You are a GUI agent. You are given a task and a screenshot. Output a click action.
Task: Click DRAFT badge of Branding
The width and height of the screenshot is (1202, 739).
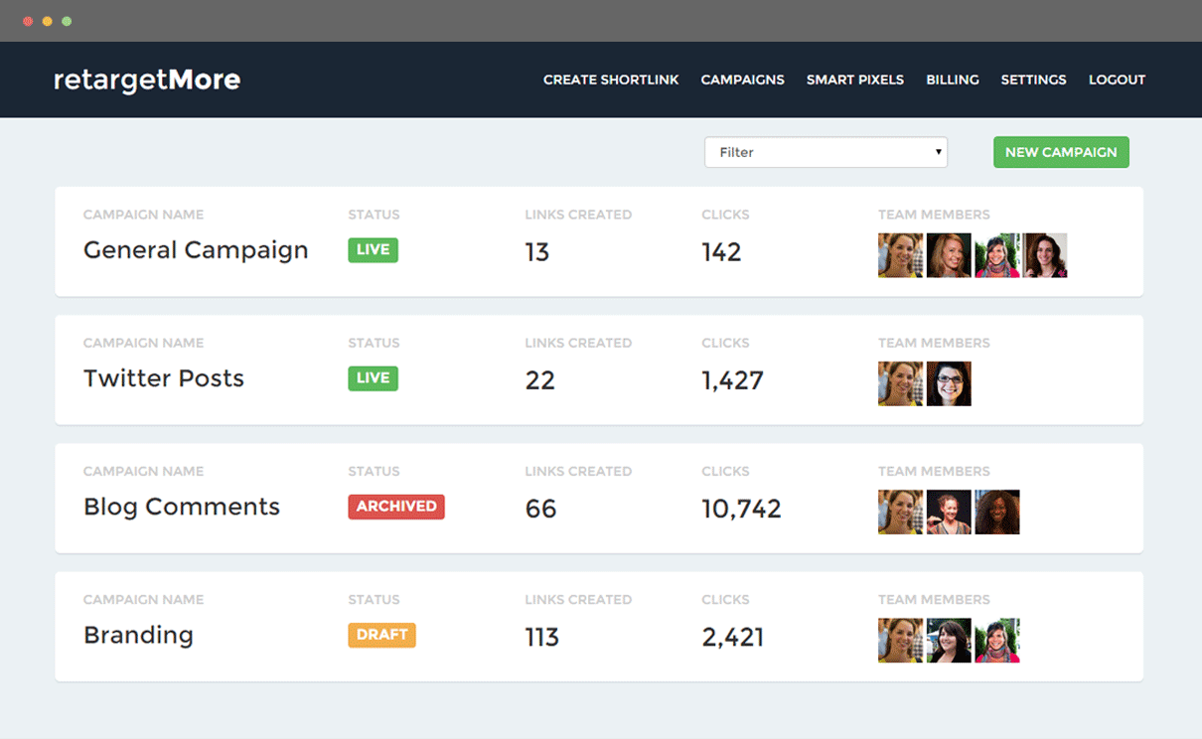(381, 634)
